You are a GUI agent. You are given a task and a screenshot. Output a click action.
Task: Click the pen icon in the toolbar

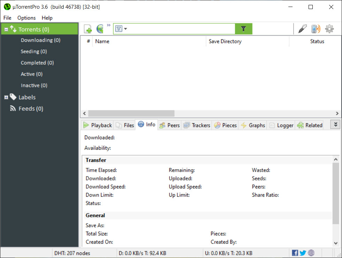coord(302,29)
